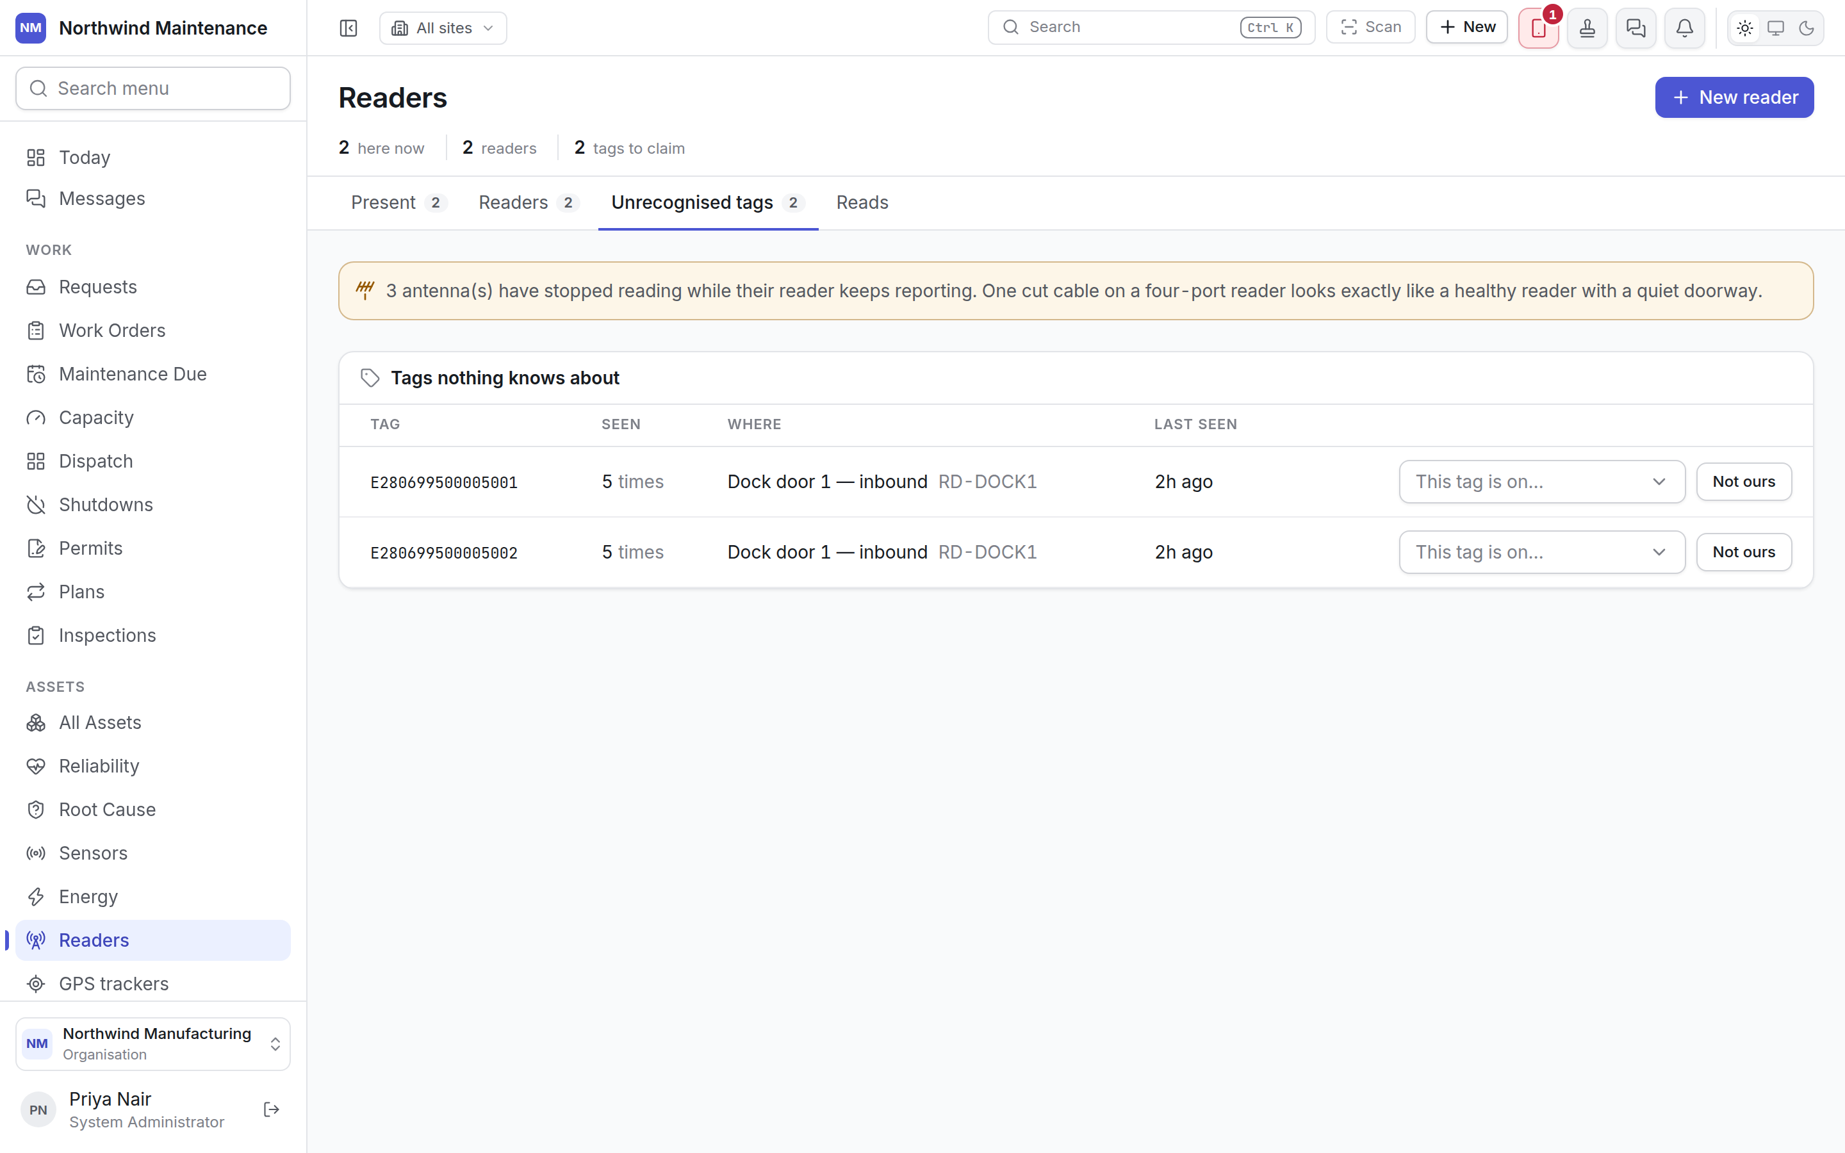
Task: Open Shutdowns in the sidebar
Action: 152,505
